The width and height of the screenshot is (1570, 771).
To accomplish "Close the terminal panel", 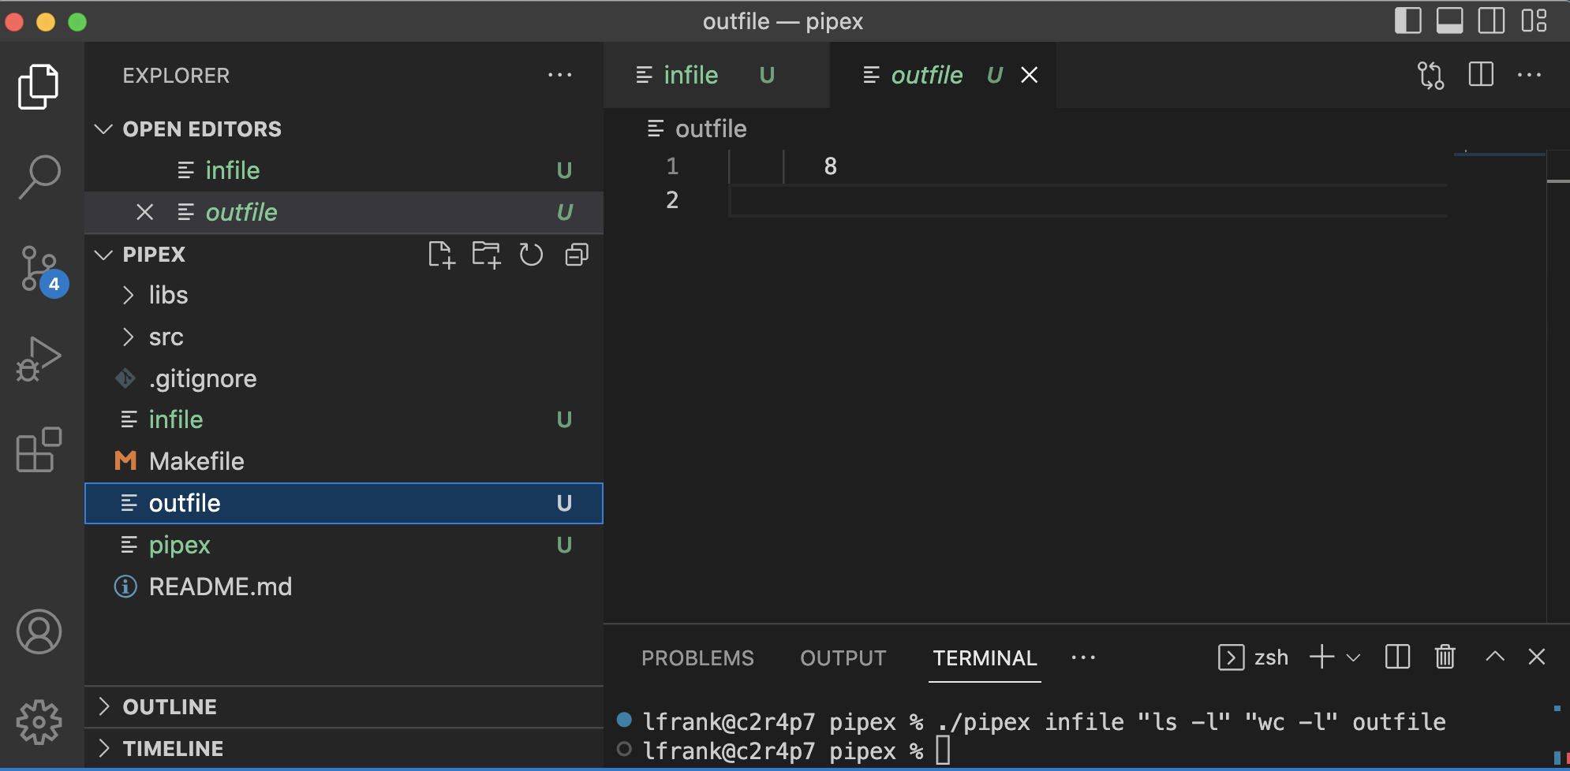I will (1536, 657).
